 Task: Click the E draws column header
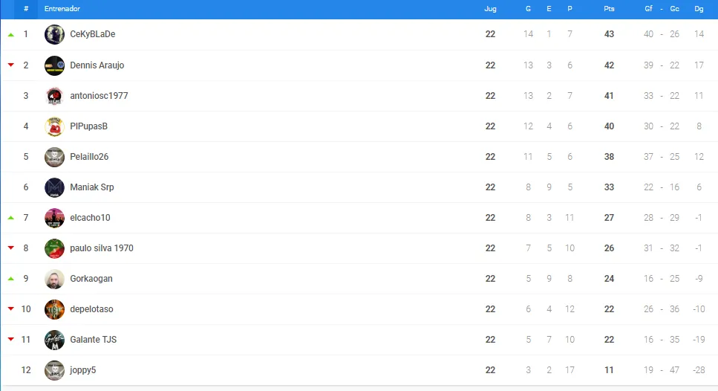(549, 9)
